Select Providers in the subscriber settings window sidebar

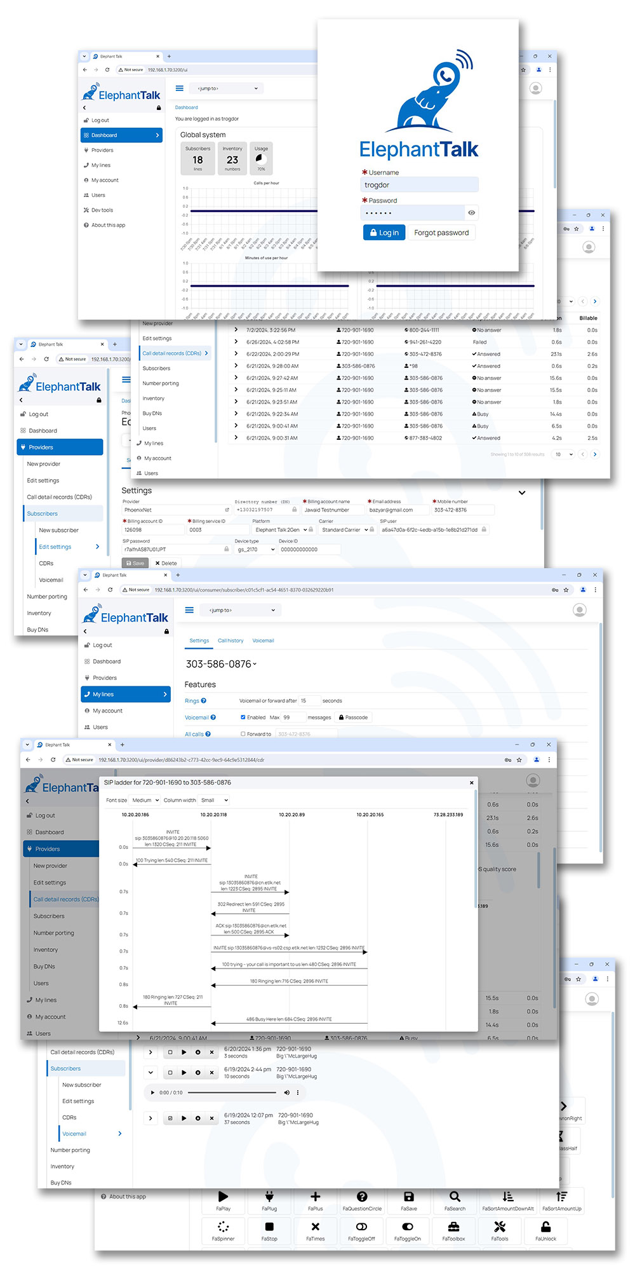pos(60,447)
